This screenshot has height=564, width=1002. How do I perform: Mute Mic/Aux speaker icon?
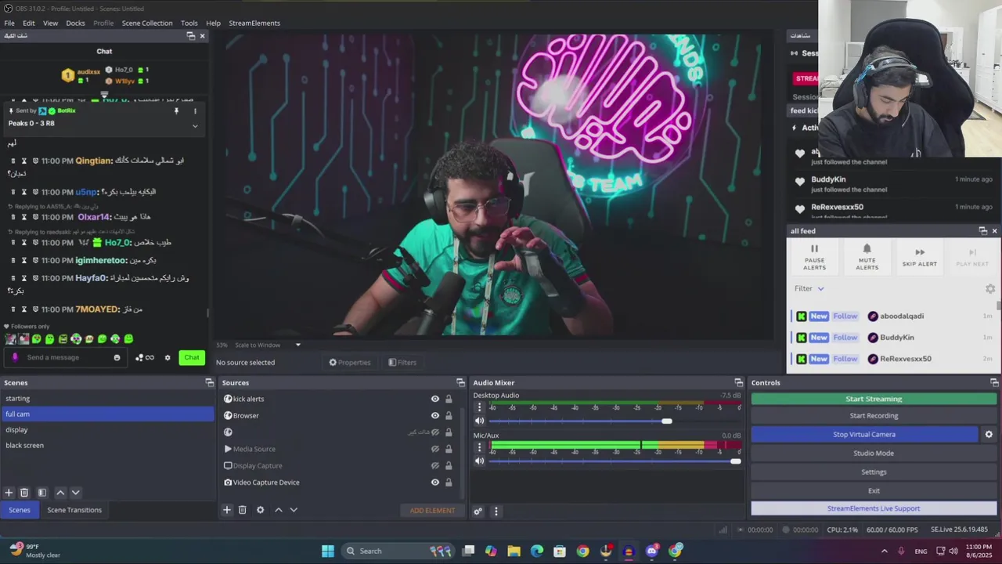pyautogui.click(x=480, y=461)
